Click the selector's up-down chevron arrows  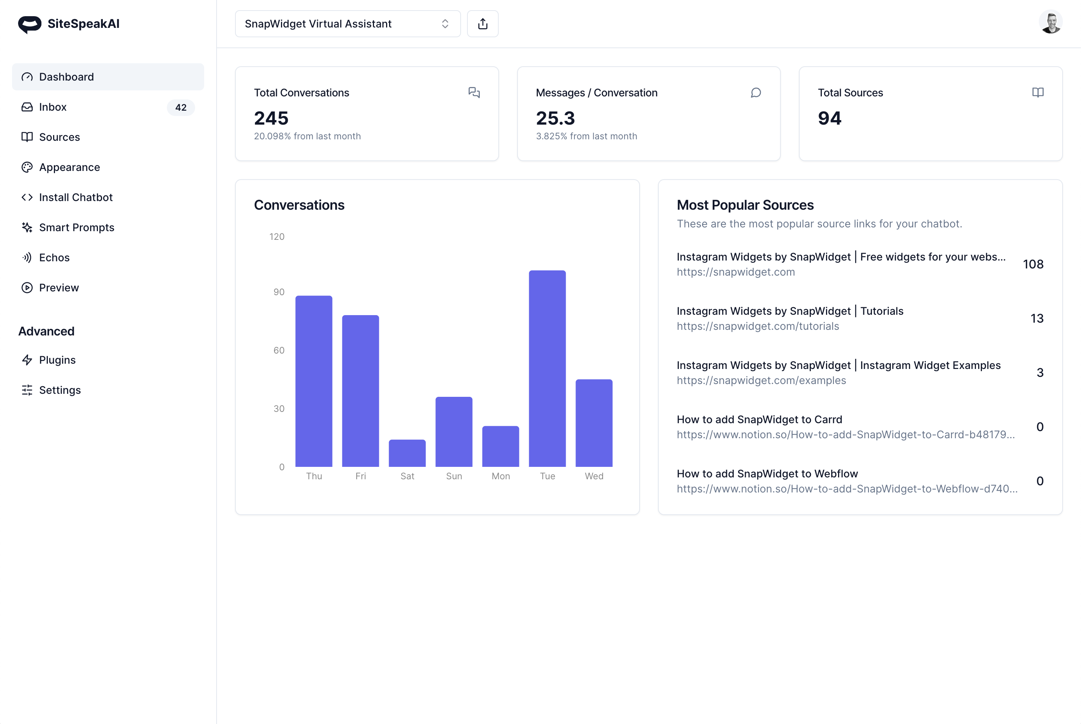[445, 24]
